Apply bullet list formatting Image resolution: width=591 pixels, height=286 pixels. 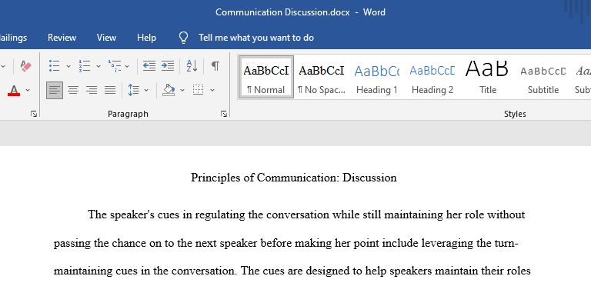55,66
